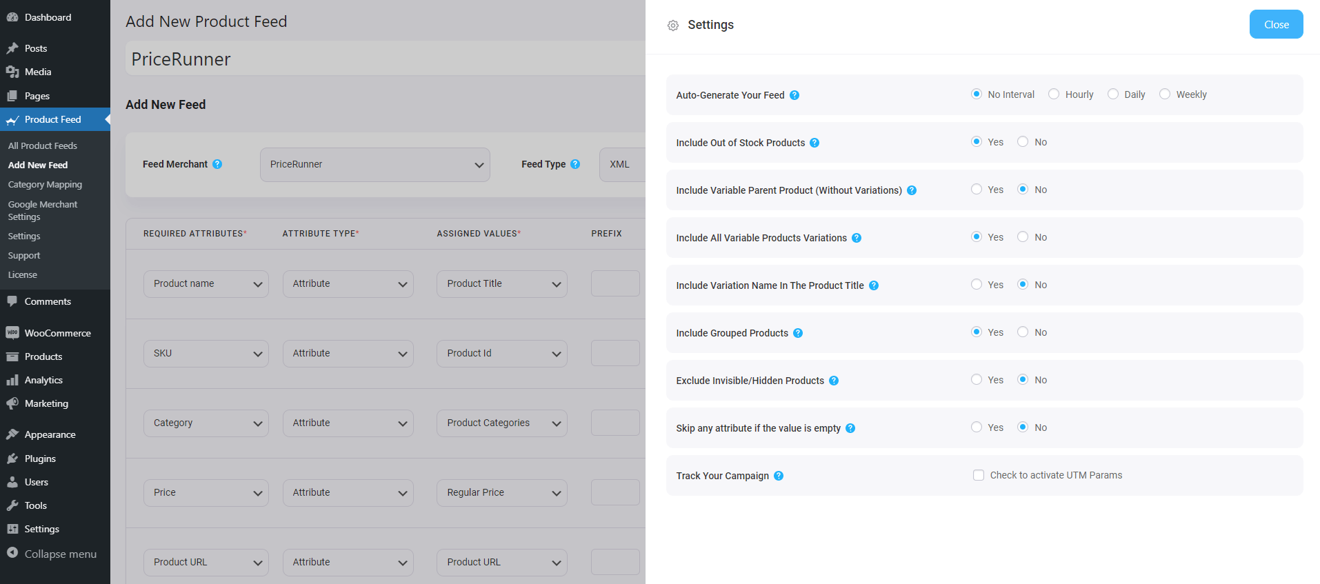Image resolution: width=1320 pixels, height=584 pixels.
Task: Close the Settings panel
Action: (x=1276, y=25)
